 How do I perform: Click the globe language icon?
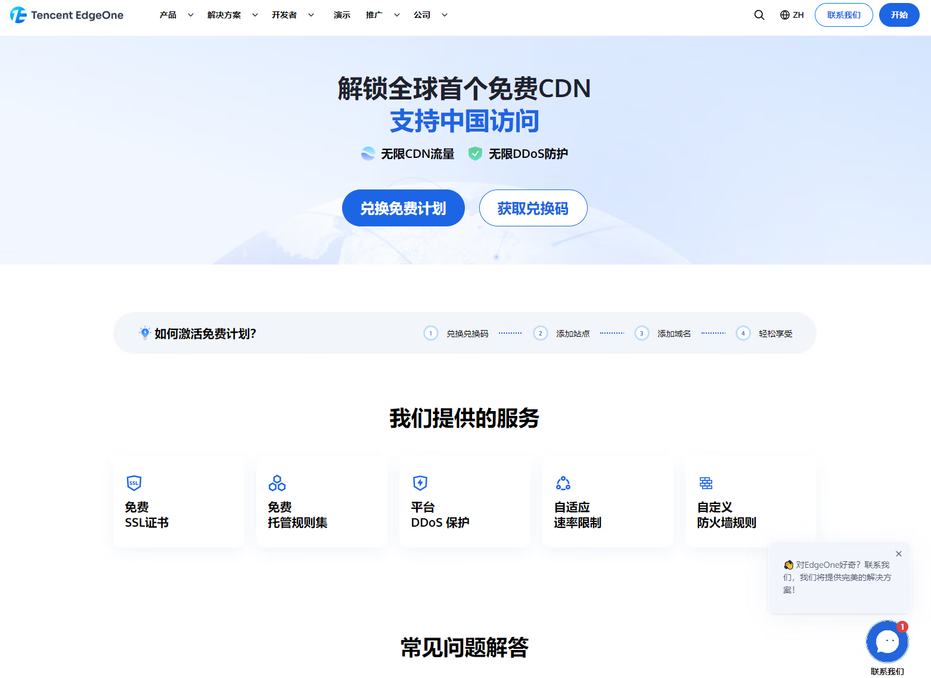tap(785, 15)
